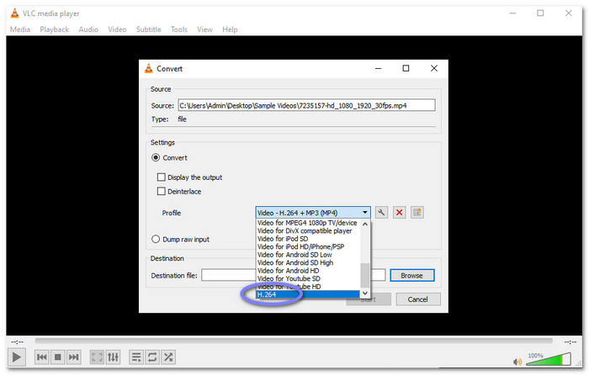Select the Convert radio button

[x=156, y=158]
